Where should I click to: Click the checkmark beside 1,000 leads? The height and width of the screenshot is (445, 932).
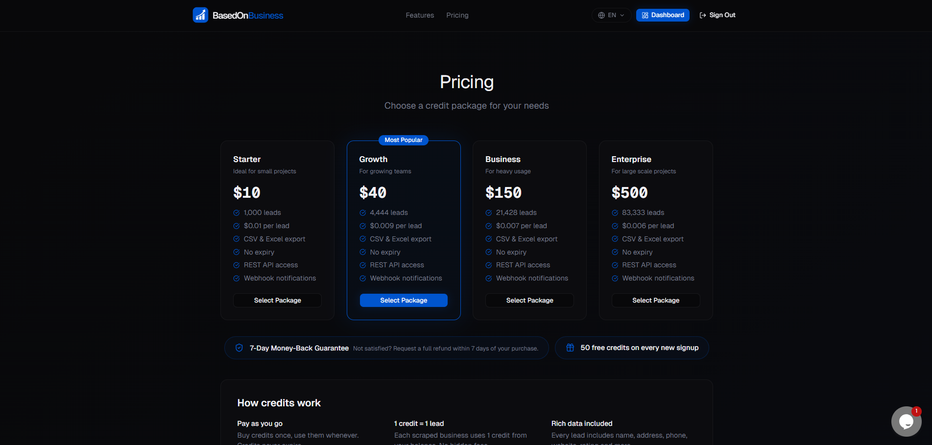[236, 212]
